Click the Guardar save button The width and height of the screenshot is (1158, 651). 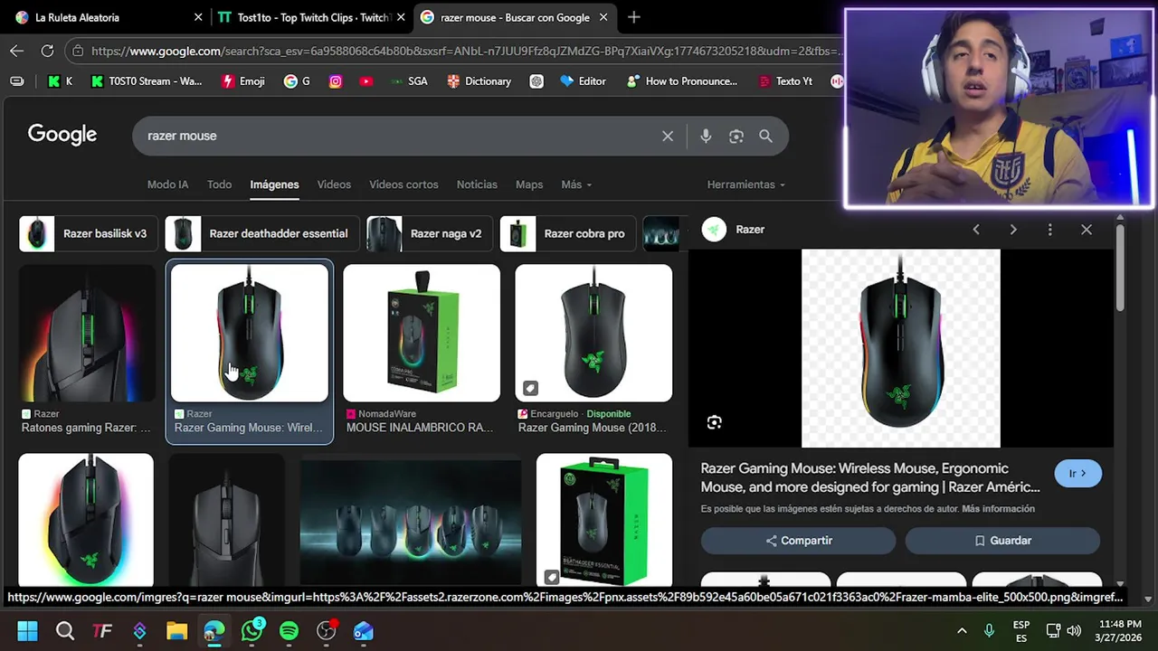(1002, 541)
